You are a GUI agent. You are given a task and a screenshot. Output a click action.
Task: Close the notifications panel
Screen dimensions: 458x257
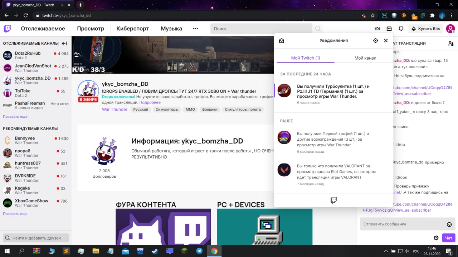click(x=386, y=41)
